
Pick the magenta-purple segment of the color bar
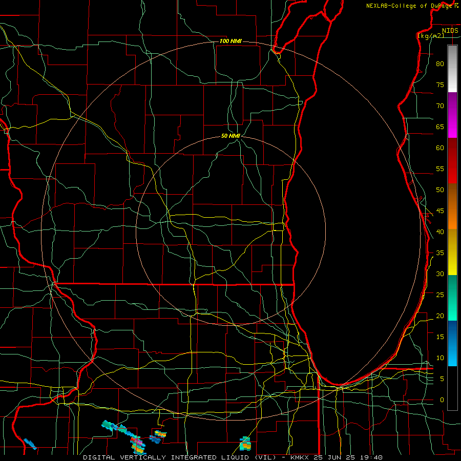(452, 115)
